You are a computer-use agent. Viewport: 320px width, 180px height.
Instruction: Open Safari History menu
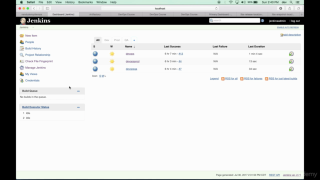70,2
